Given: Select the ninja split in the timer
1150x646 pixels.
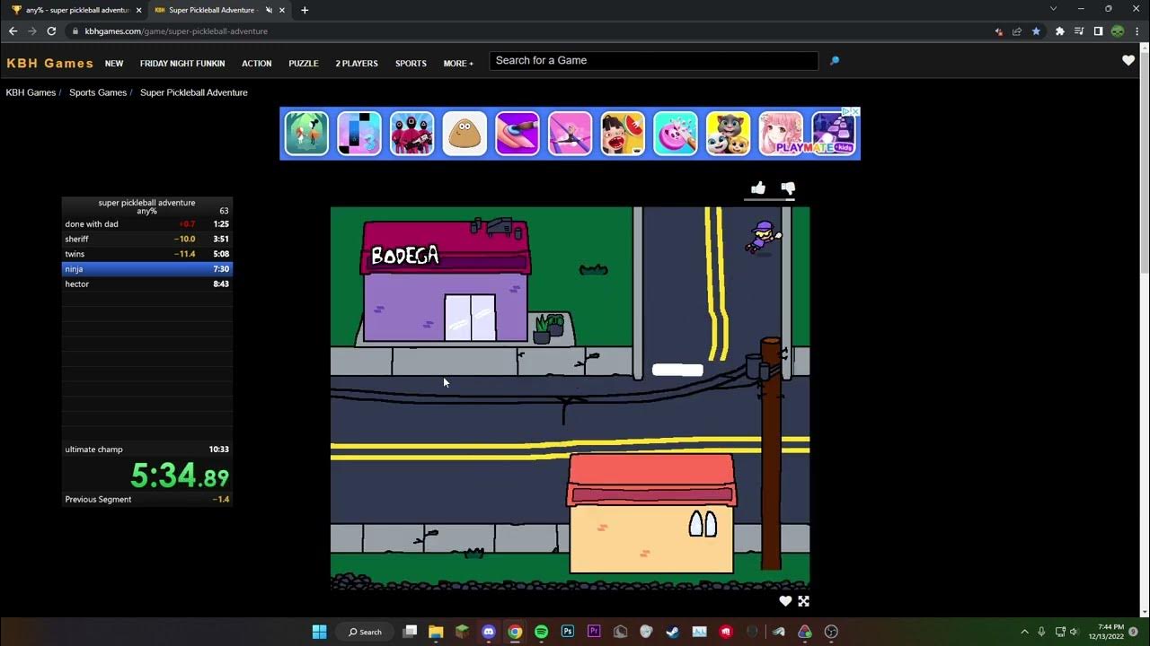Looking at the screenshot, I should pyautogui.click(x=146, y=268).
